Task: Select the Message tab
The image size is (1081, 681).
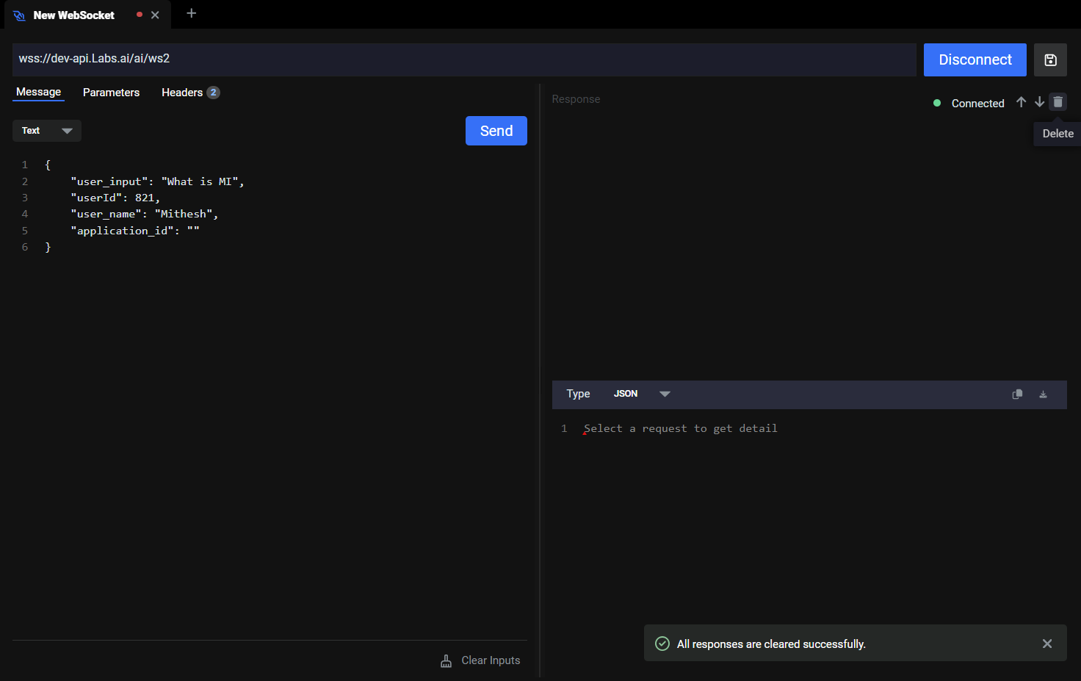Action: click(39, 92)
